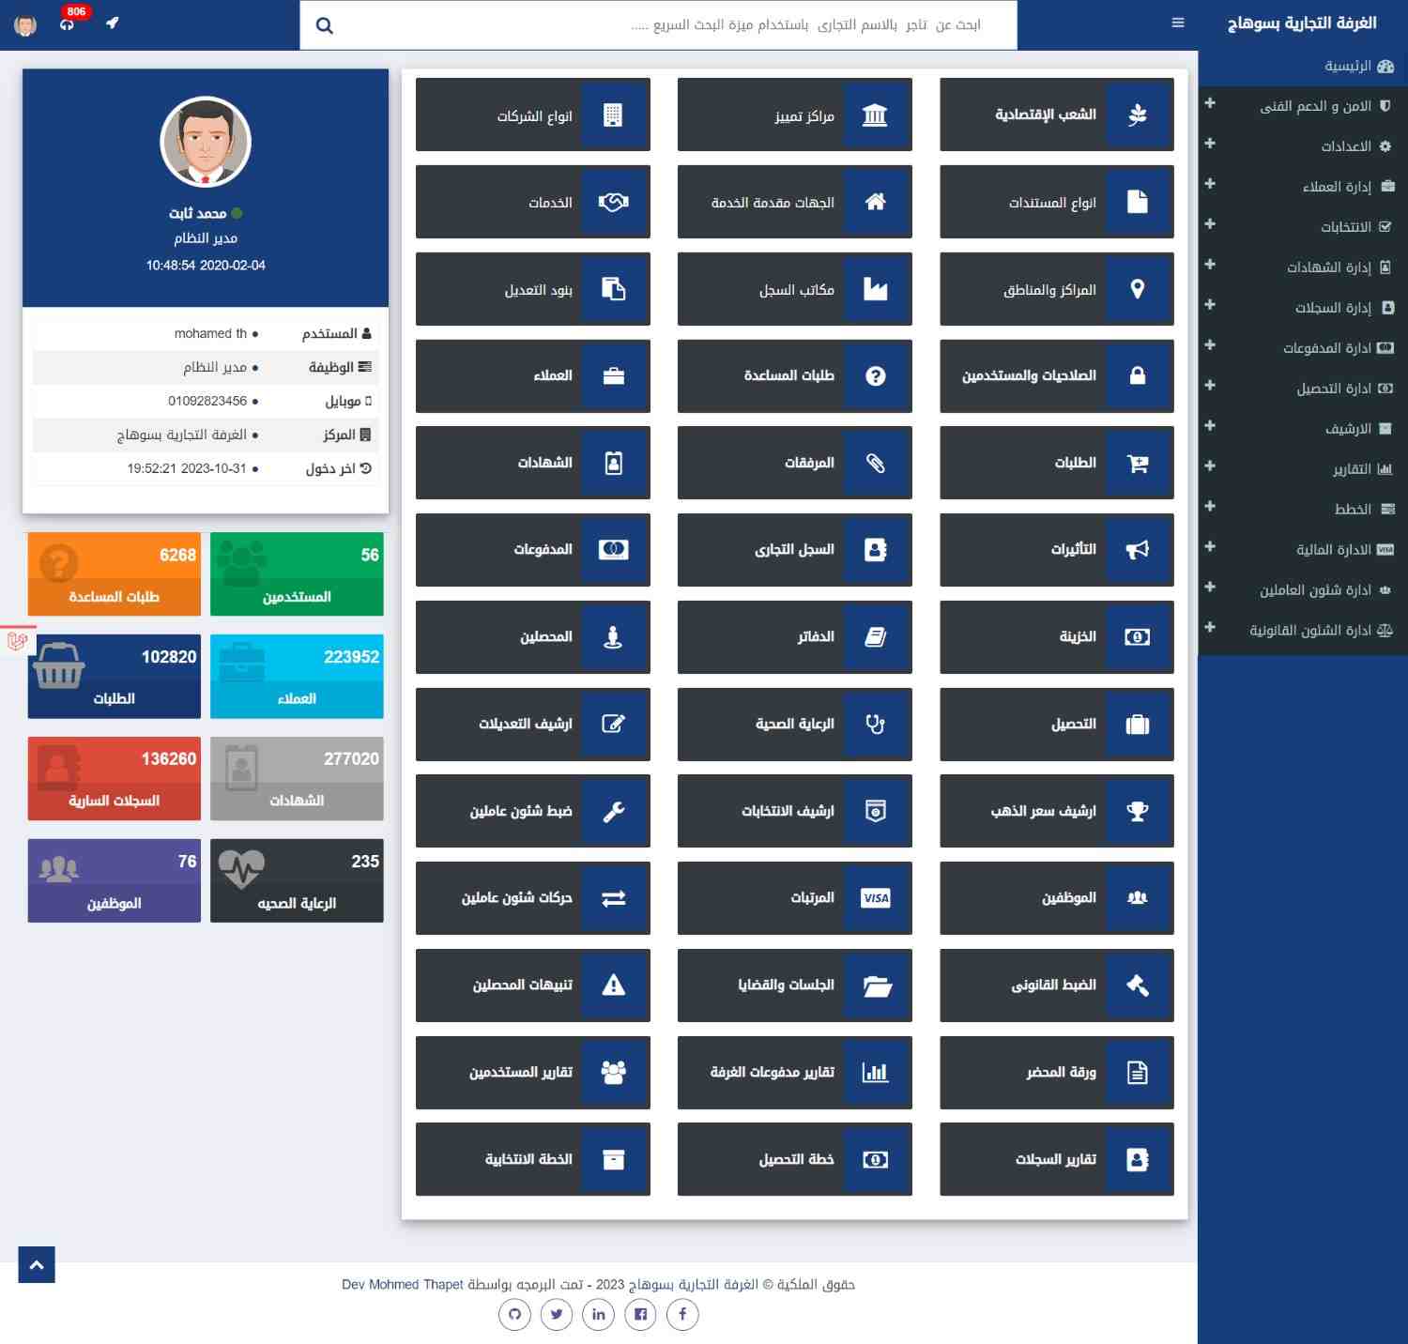Click the scroll-to-top arrow button
The height and width of the screenshot is (1344, 1408).
click(x=37, y=1264)
